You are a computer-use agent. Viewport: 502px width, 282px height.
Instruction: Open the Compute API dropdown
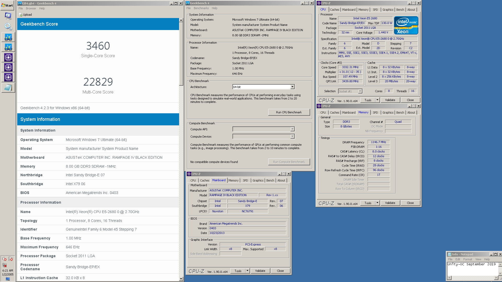pyautogui.click(x=292, y=129)
